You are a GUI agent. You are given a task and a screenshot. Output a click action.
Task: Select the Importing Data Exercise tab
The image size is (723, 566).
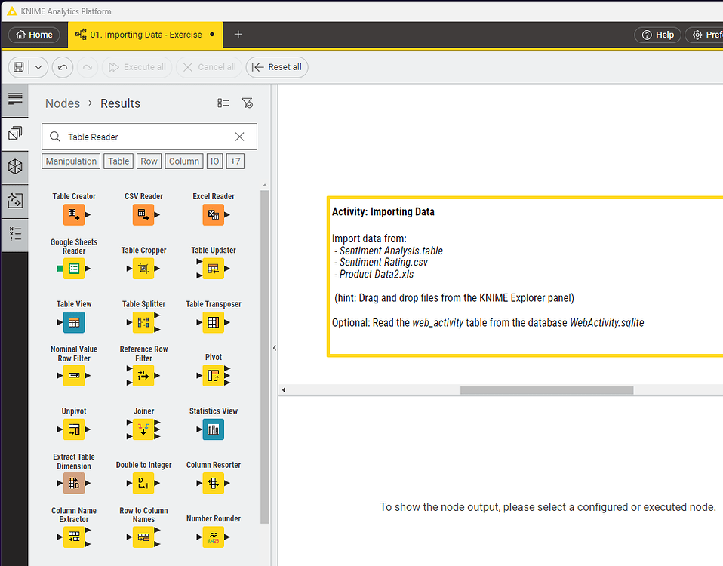pos(145,35)
